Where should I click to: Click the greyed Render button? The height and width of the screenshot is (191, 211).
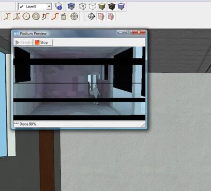(x=23, y=42)
